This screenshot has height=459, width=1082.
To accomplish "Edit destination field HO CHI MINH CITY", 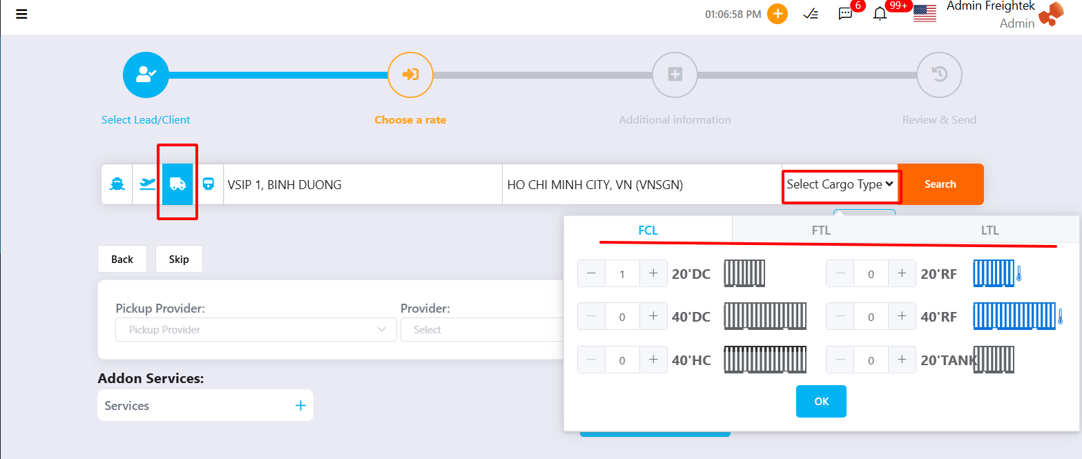I will (x=642, y=184).
